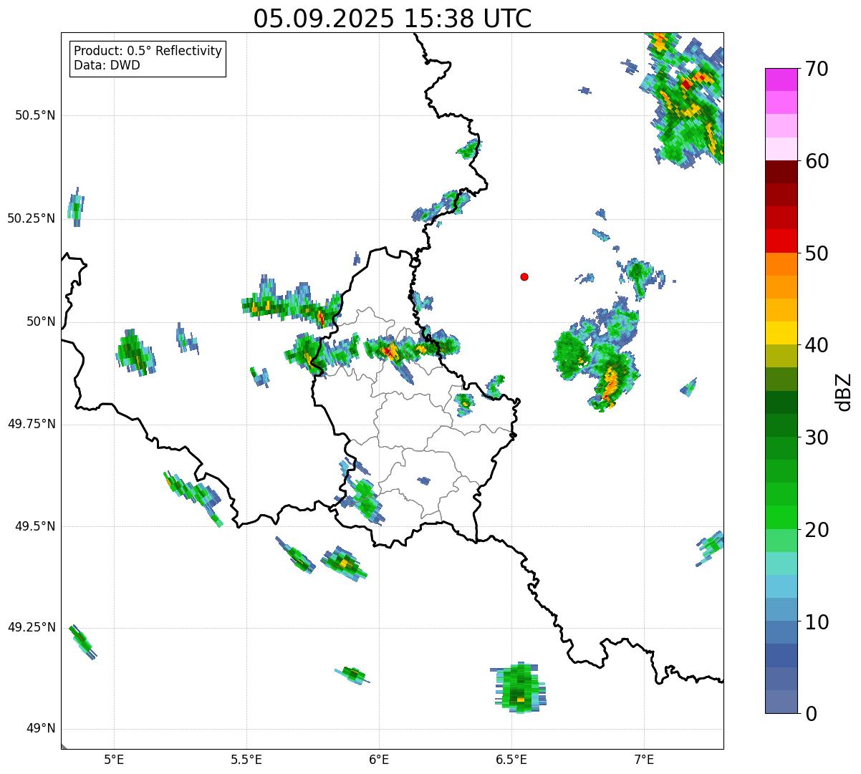The height and width of the screenshot is (774, 861).
Task: Click the 49.5°N latitude label
Action: [x=35, y=526]
